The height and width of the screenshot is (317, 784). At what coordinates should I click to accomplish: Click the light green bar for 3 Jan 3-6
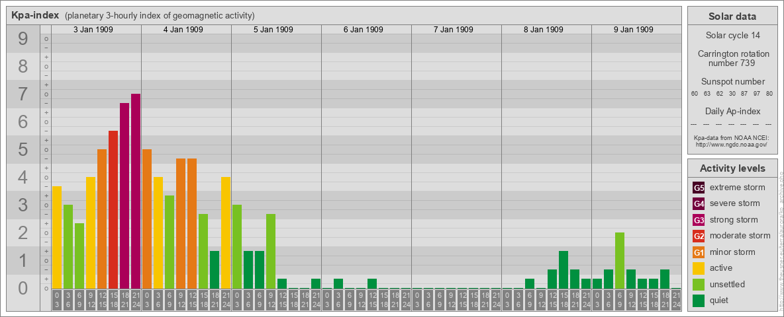[x=68, y=247]
